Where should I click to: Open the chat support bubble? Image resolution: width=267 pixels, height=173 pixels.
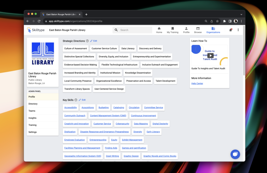(x=235, y=154)
